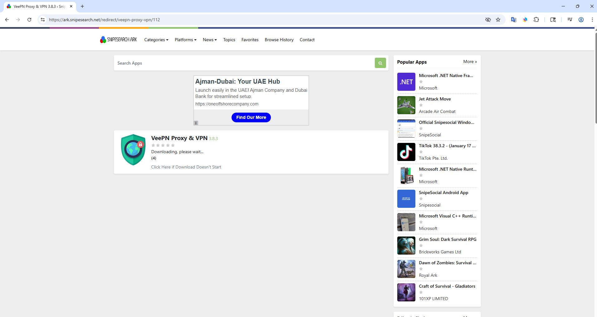Open the Chrome profile icon
The image size is (597, 317).
tap(581, 20)
